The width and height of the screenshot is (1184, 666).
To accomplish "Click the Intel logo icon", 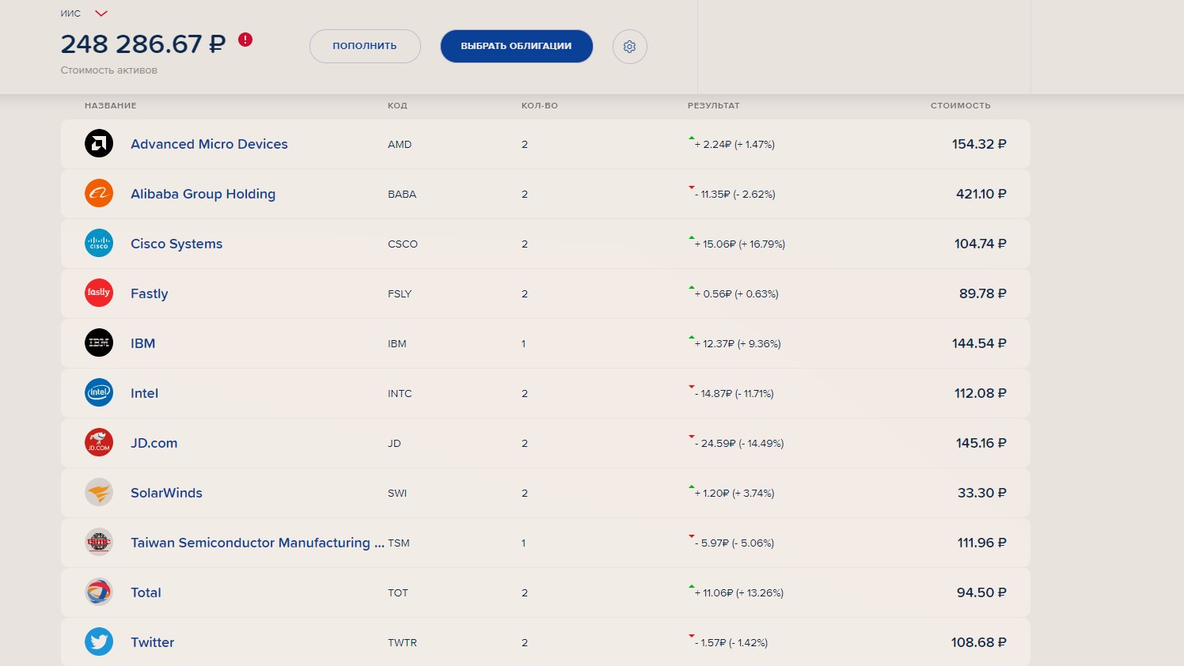I will point(99,392).
